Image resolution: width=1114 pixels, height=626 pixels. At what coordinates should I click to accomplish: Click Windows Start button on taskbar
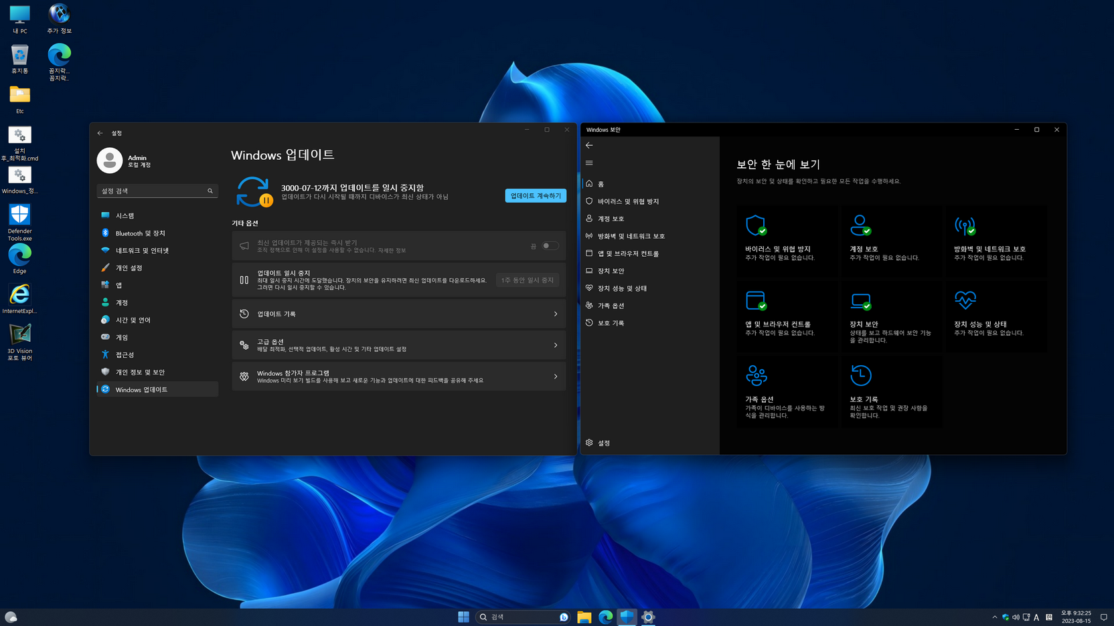coord(463,617)
